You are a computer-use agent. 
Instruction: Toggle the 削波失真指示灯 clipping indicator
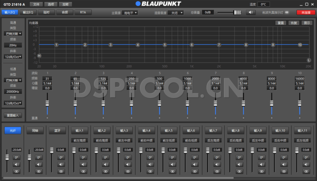[x=286, y=13]
